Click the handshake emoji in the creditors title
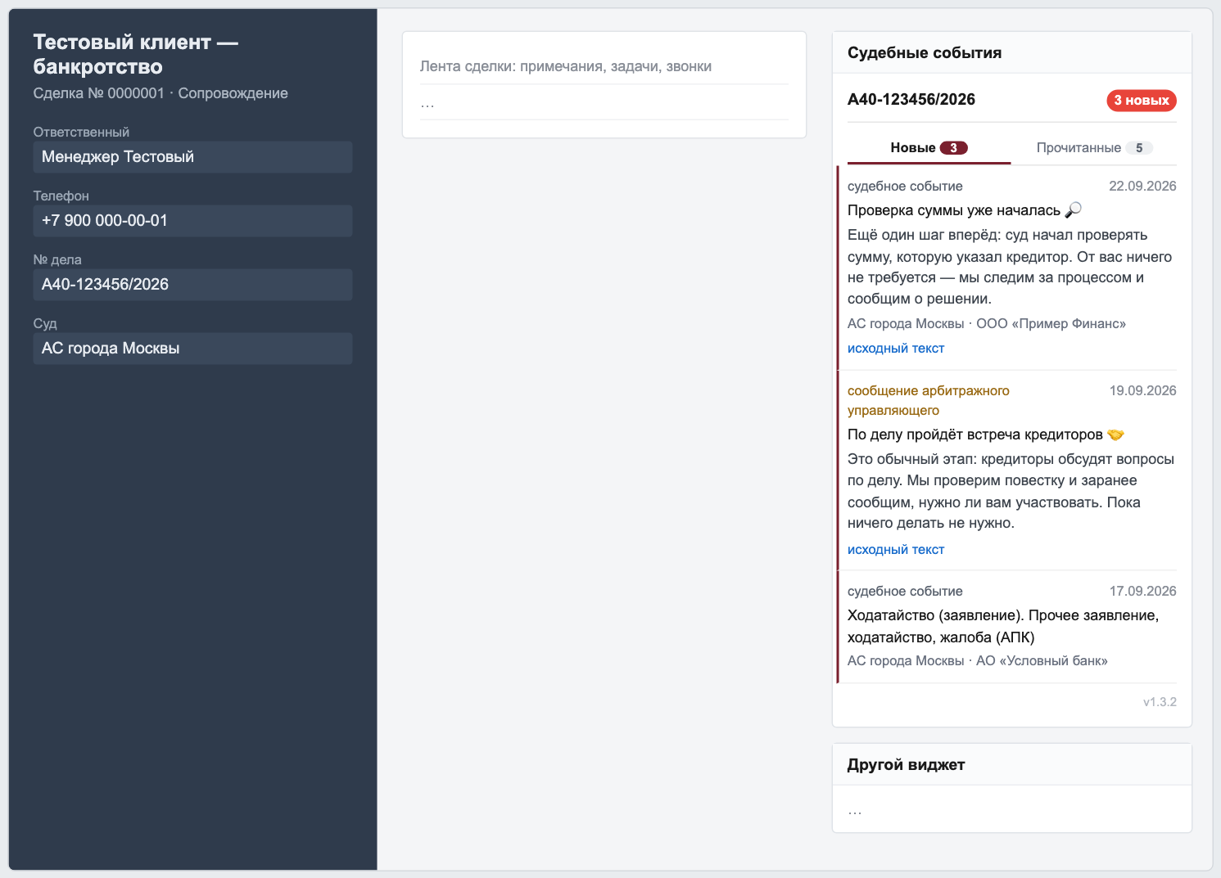 tap(1115, 434)
